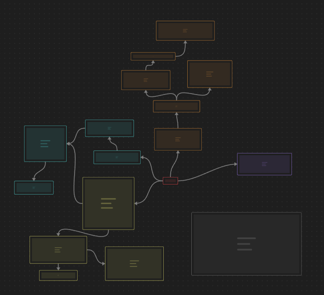
Task: Select the orange node left of the tall orange node
Action: pyautogui.click(x=146, y=80)
